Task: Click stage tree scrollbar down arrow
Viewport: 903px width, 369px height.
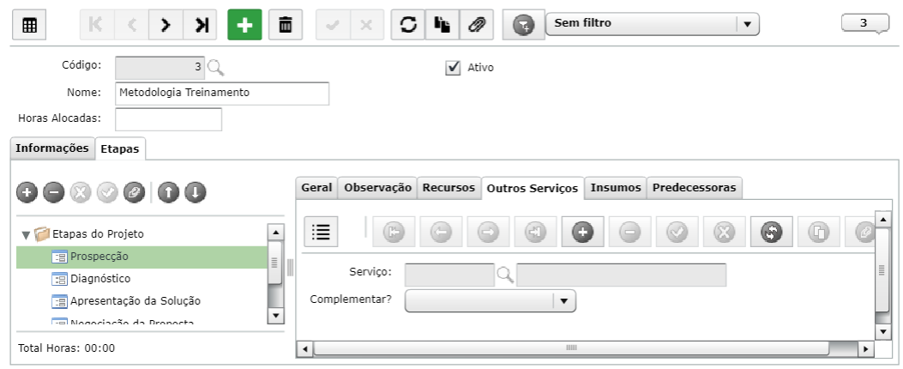Action: pos(275,316)
